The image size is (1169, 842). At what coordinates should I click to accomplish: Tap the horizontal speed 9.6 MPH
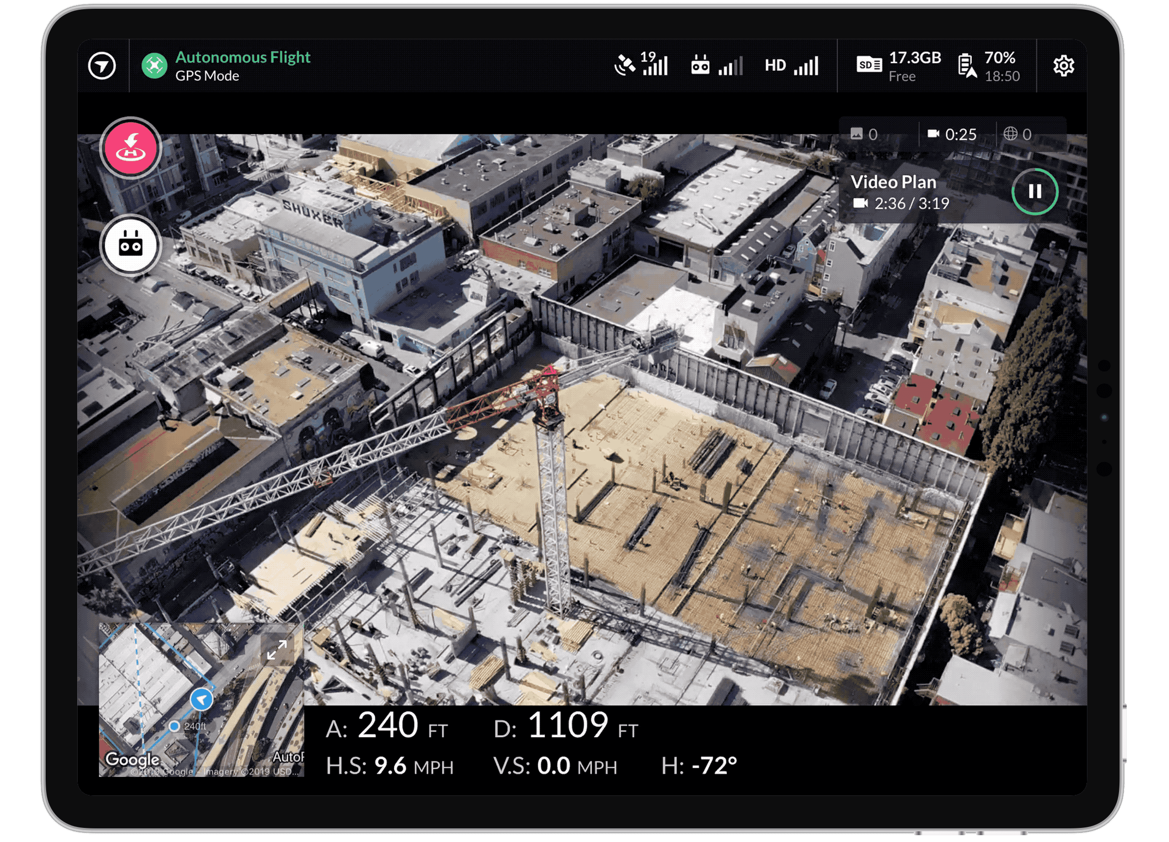tap(390, 766)
